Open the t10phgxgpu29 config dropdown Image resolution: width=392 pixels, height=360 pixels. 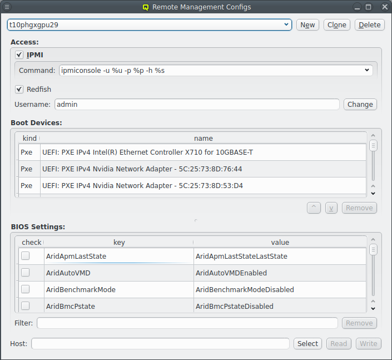click(149, 24)
